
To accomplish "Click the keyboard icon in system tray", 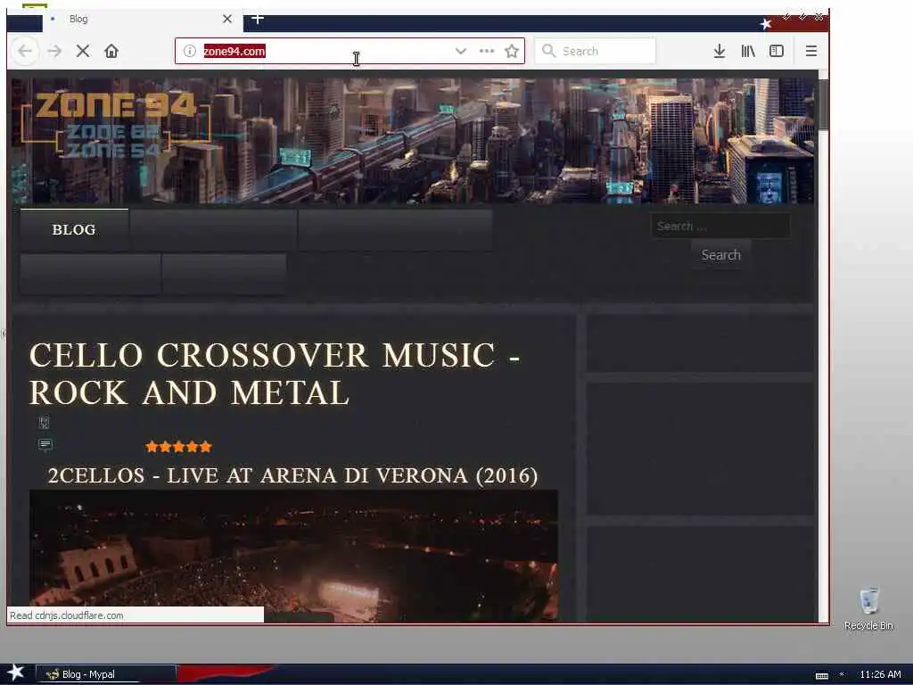I will 821,676.
